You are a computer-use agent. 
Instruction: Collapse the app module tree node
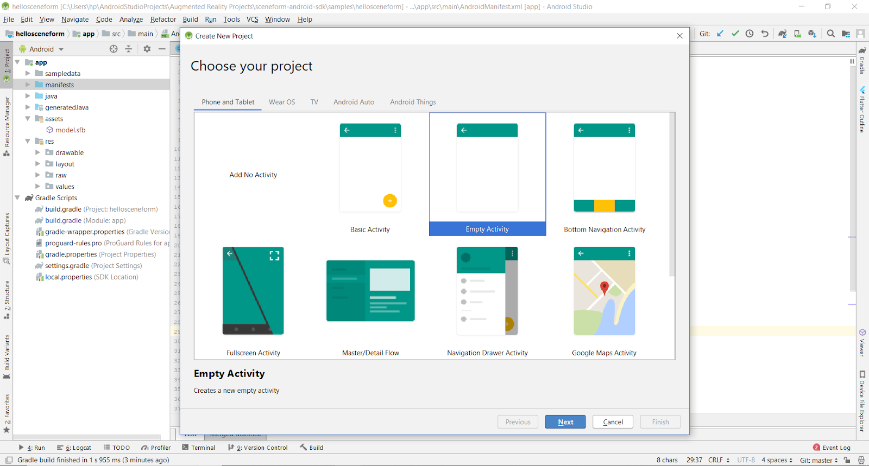point(17,62)
